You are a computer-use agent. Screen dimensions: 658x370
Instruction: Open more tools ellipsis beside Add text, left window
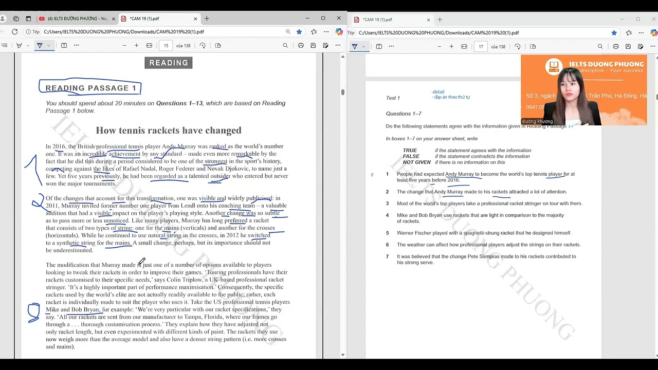pos(76,45)
